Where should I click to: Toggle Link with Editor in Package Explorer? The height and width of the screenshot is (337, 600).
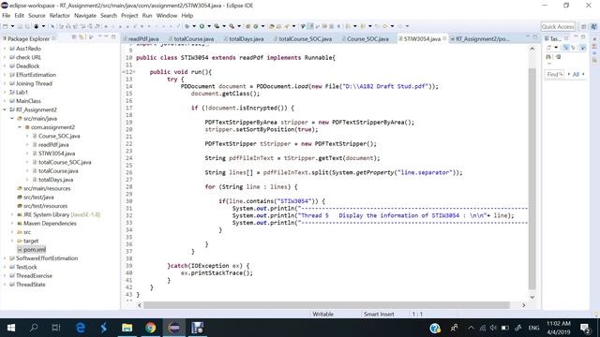(x=82, y=37)
